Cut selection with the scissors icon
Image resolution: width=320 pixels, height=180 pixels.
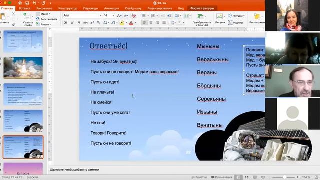coord(13,14)
